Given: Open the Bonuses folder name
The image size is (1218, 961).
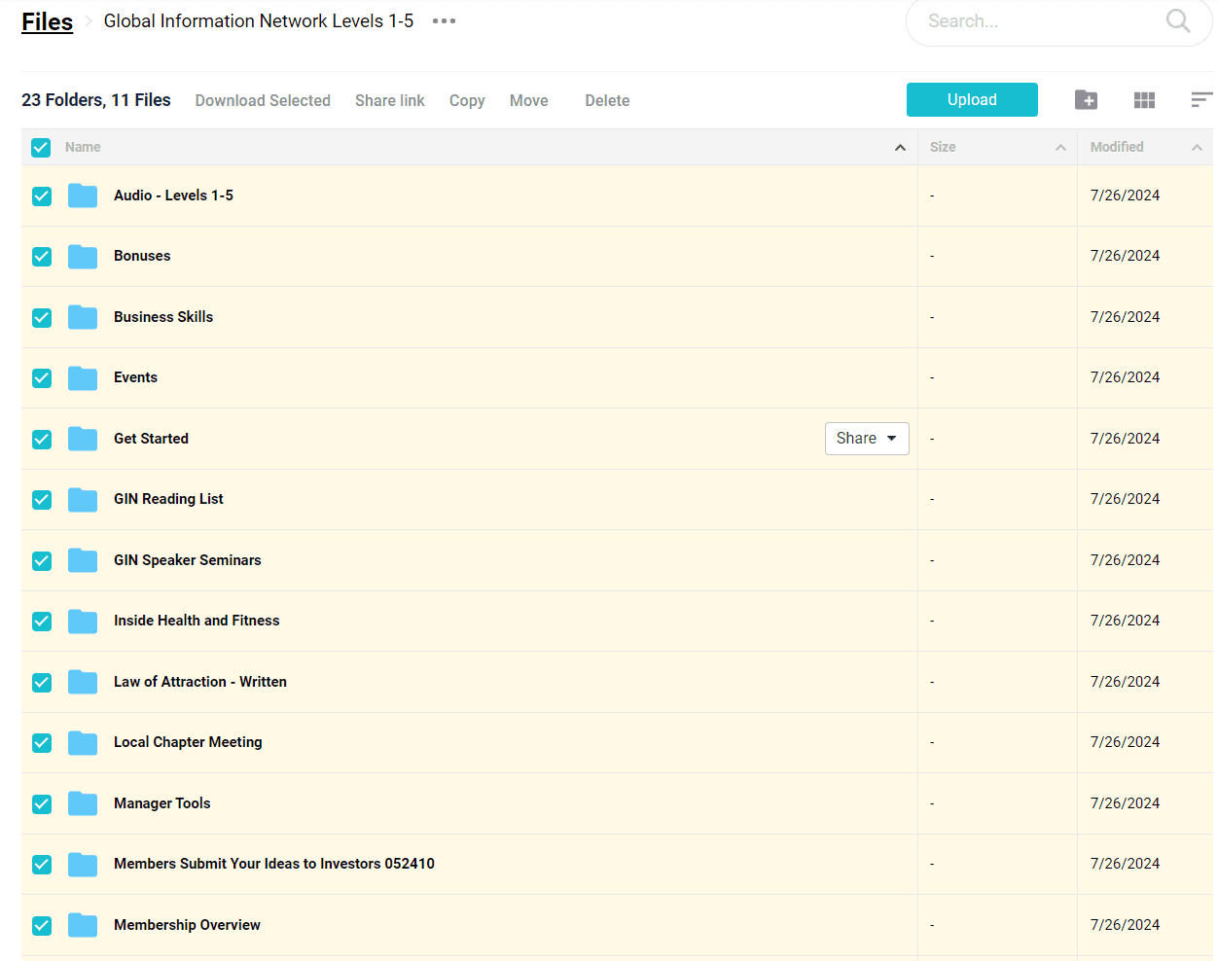Looking at the screenshot, I should pyautogui.click(x=142, y=256).
